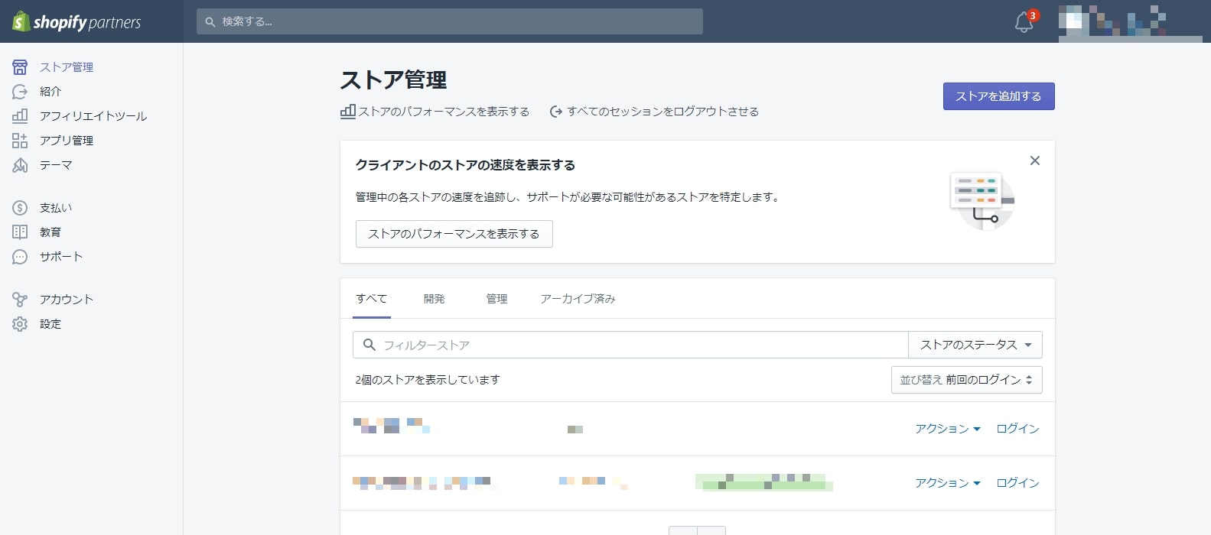Viewport: 1211px width, 535px height.
Task: Click the 支払い dollar icon
Action: 20,208
